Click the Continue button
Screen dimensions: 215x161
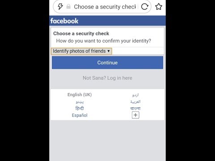(107, 63)
